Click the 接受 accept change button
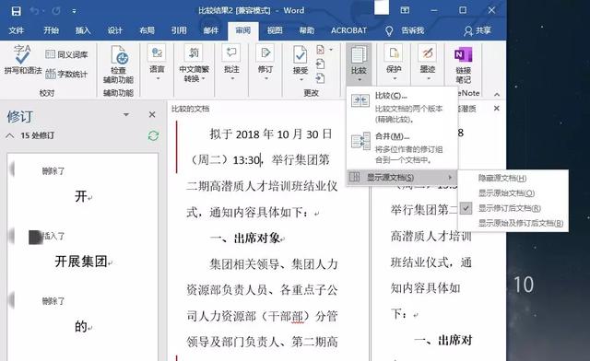The height and width of the screenshot is (361, 590). [x=301, y=60]
